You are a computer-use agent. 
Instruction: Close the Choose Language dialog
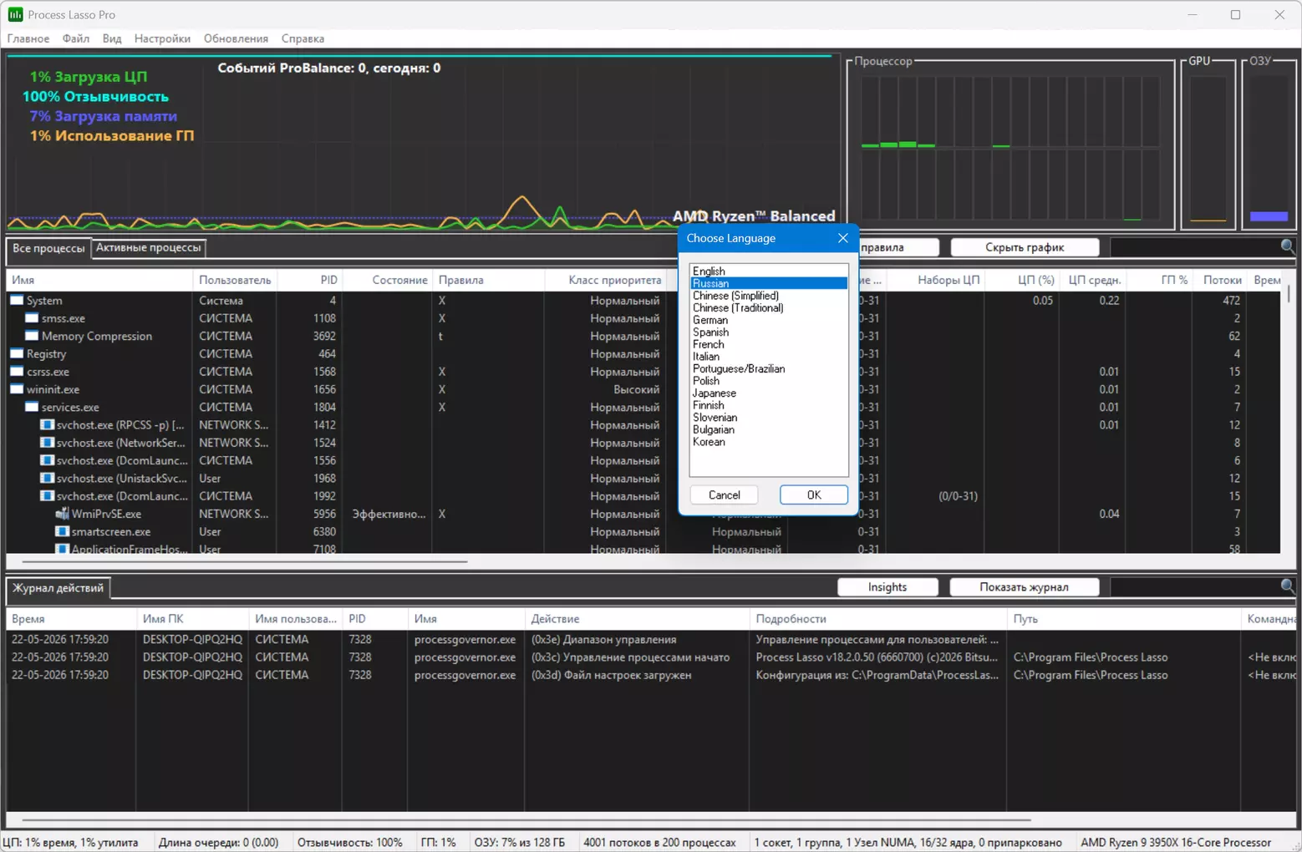coord(843,238)
